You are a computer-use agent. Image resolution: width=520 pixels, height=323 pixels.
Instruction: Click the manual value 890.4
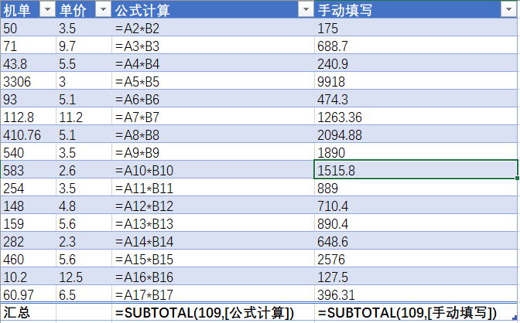[416, 223]
